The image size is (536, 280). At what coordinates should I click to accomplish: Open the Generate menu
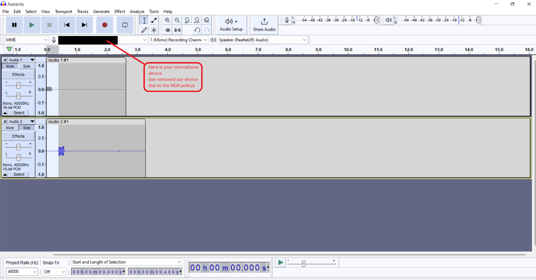pyautogui.click(x=101, y=12)
